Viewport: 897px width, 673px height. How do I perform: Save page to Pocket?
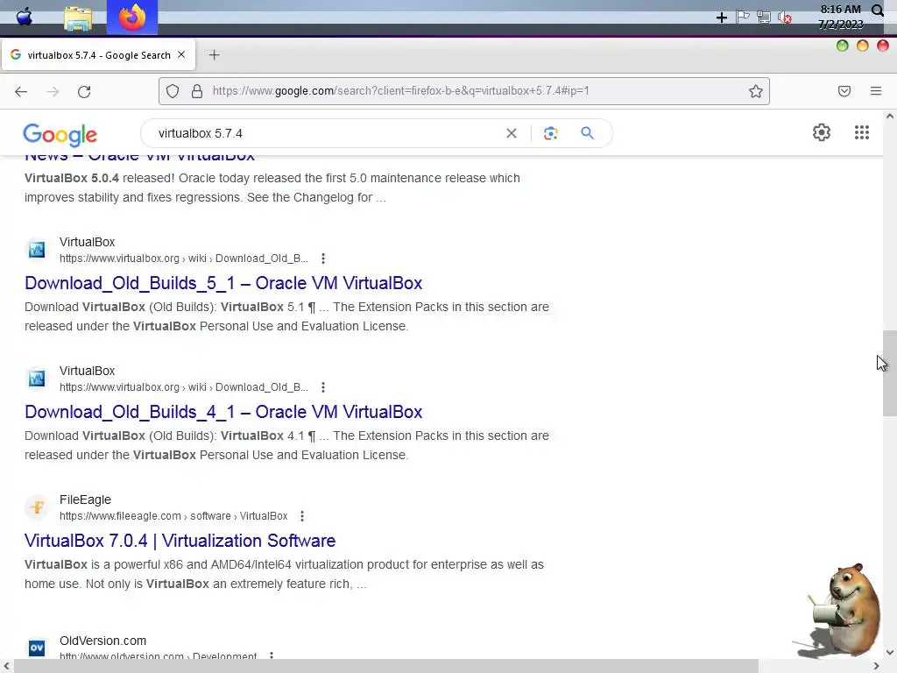point(844,91)
